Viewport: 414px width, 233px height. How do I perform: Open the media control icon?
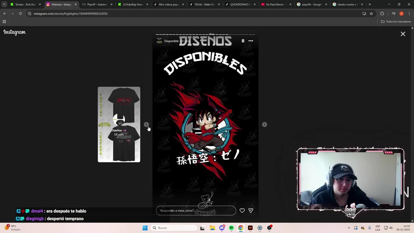394,14
